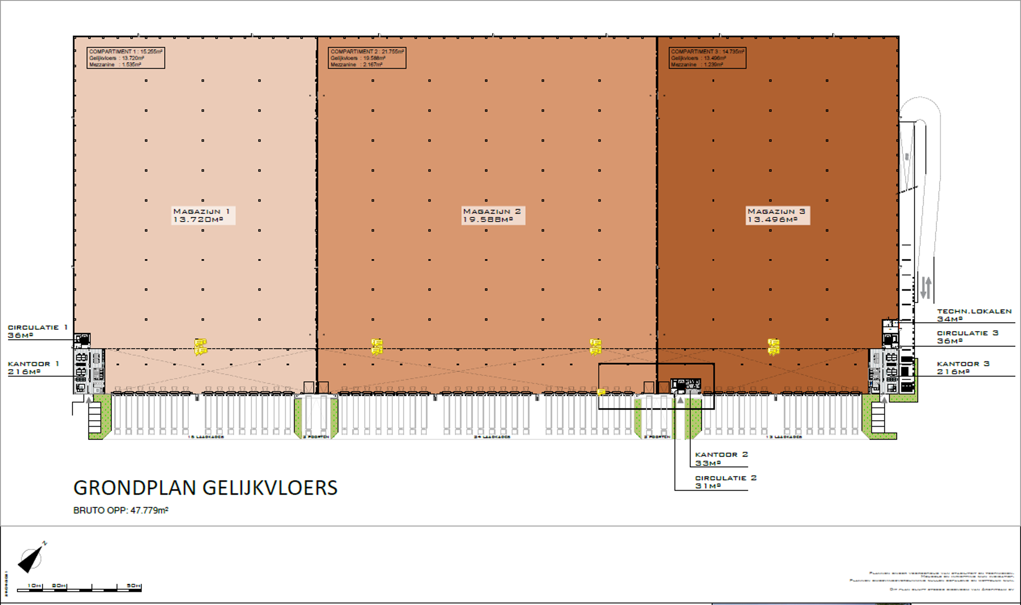Open small yellow comment at loading docks
Viewport: 1021px width, 605px height.
[601, 392]
